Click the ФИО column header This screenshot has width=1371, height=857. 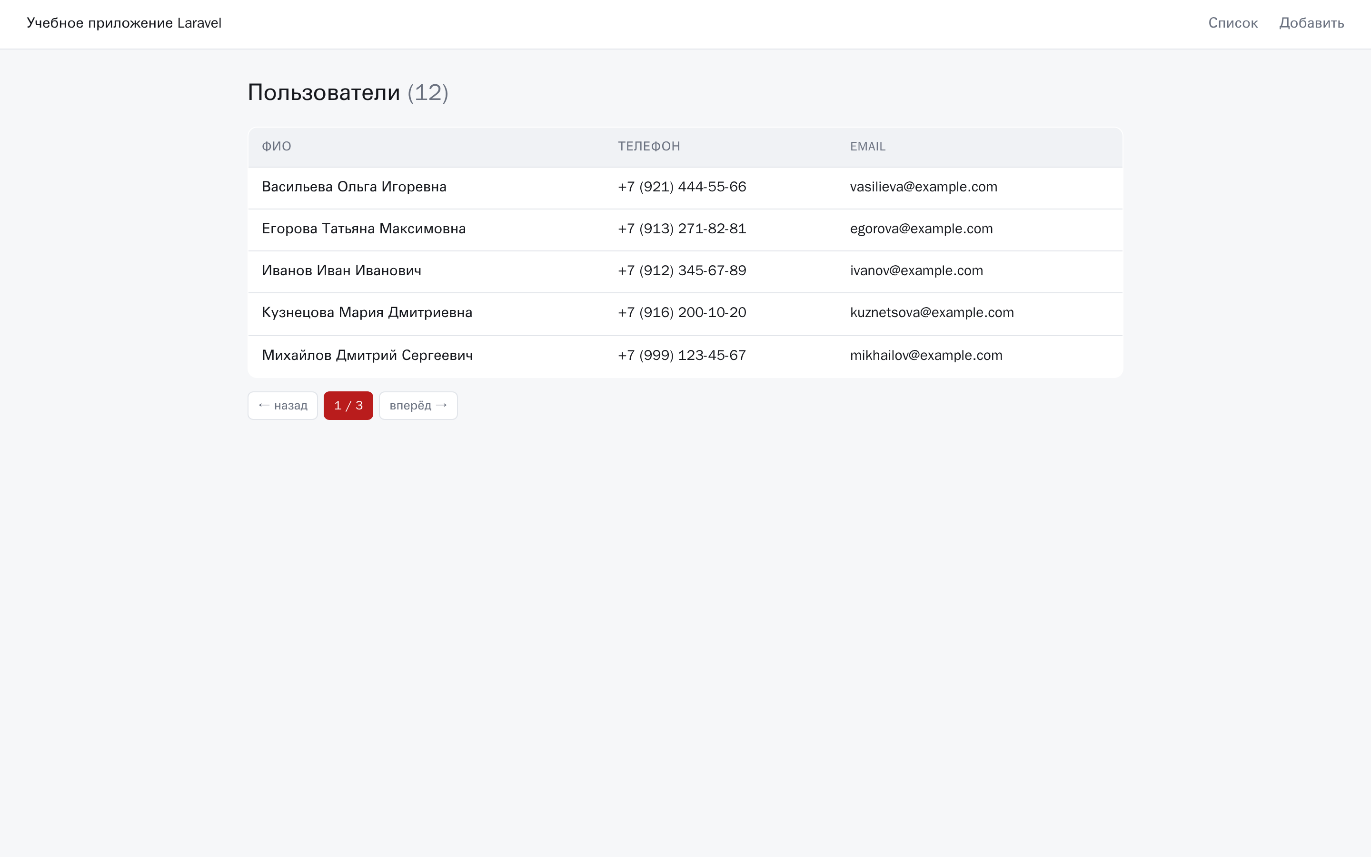click(x=277, y=146)
